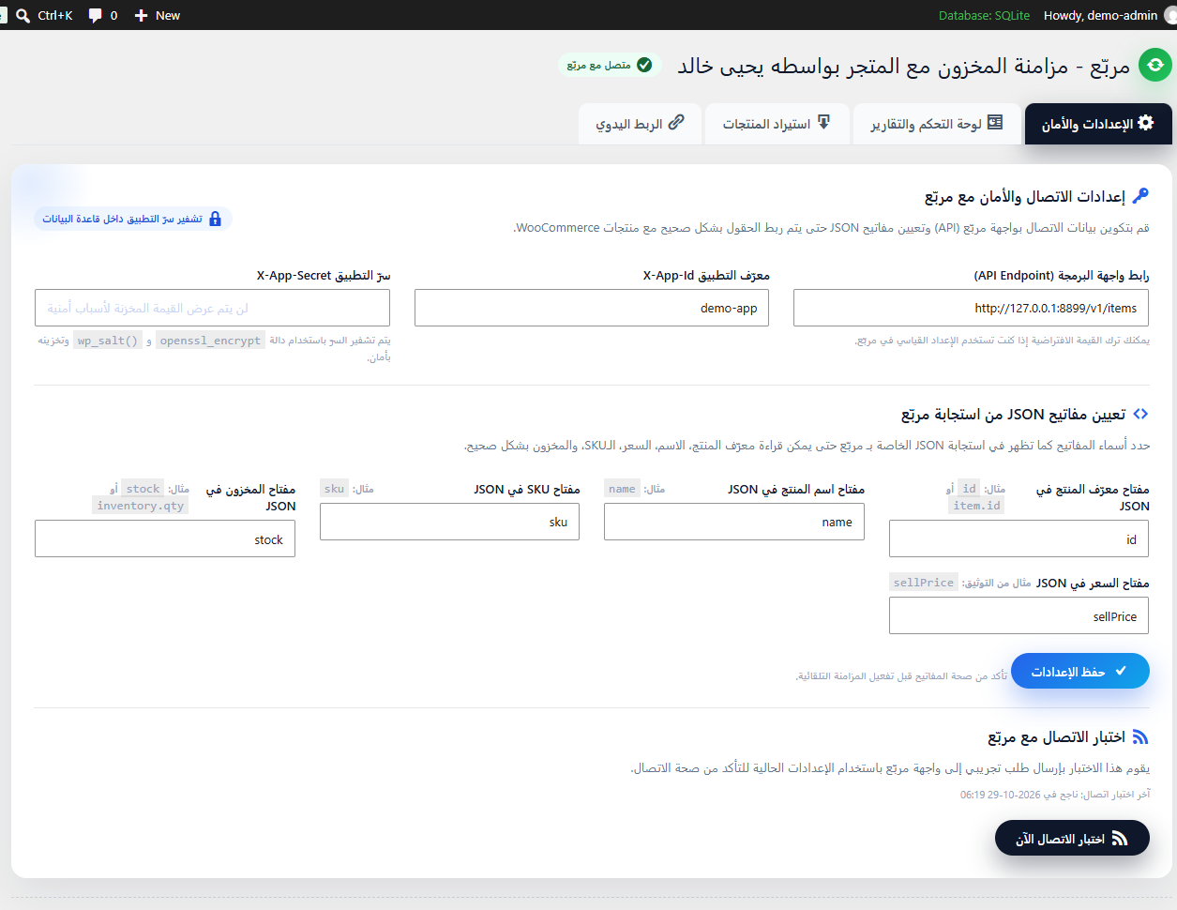Click the last connection test timestamp text
This screenshot has width=1177, height=910.
click(x=1055, y=795)
